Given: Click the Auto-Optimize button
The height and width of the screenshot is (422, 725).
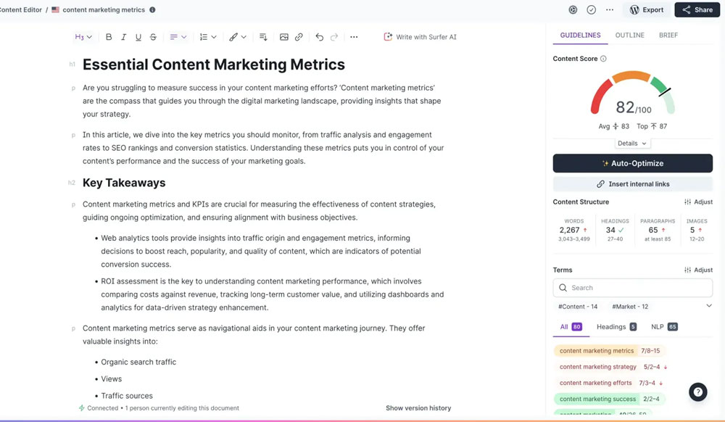Looking at the screenshot, I should coord(632,163).
